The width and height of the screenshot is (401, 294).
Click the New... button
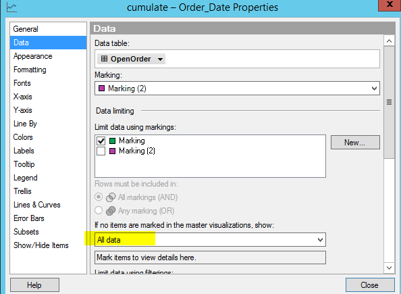click(355, 142)
